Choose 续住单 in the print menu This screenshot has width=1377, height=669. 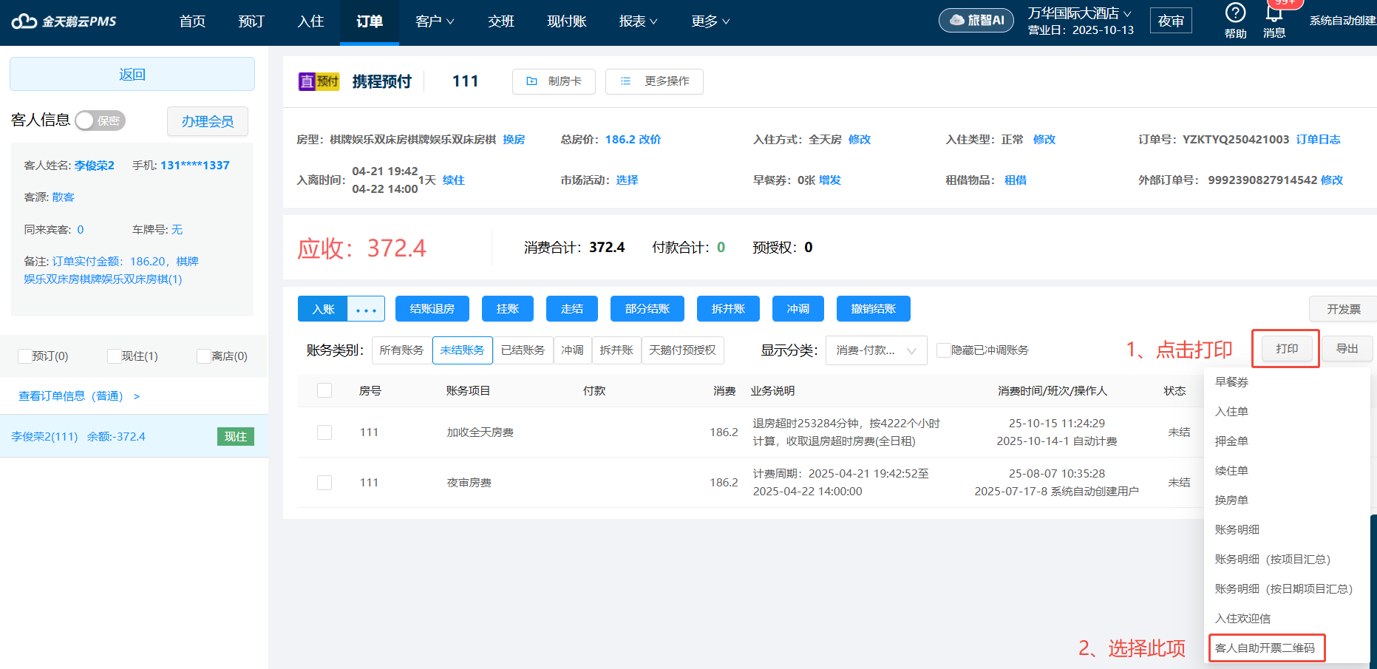click(x=1231, y=471)
